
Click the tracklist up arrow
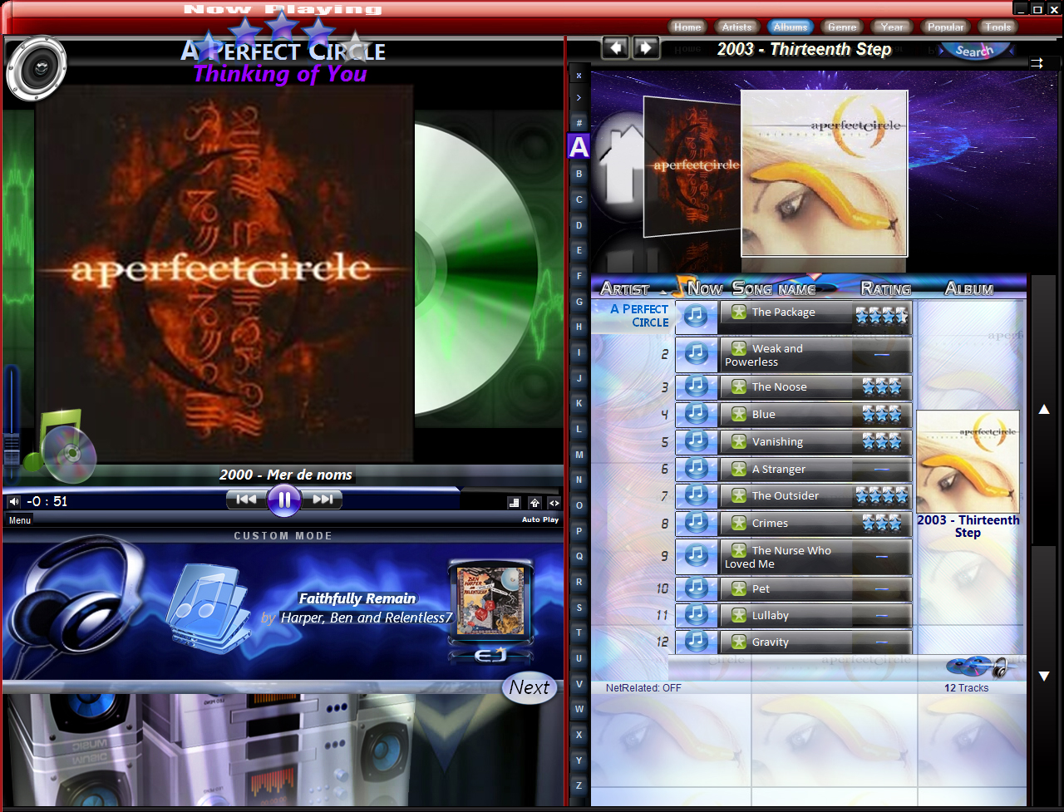tap(1044, 409)
